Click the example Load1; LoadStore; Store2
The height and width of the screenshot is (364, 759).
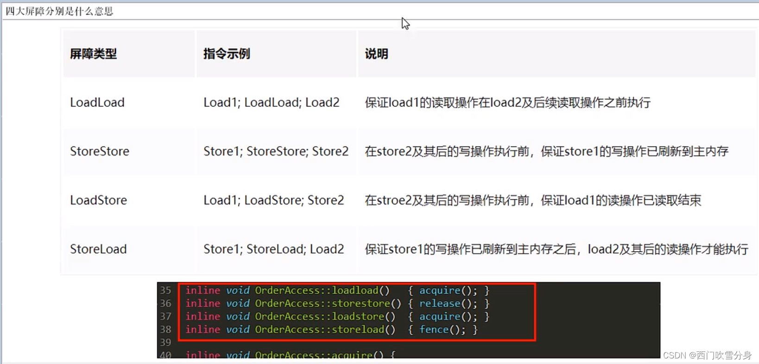(274, 200)
